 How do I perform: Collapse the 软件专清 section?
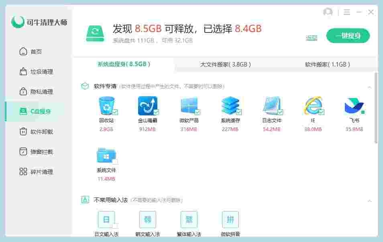(370, 87)
